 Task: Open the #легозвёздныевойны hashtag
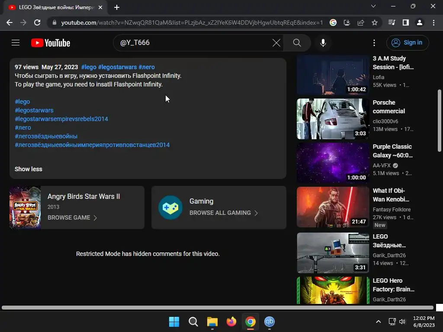[x=46, y=136]
